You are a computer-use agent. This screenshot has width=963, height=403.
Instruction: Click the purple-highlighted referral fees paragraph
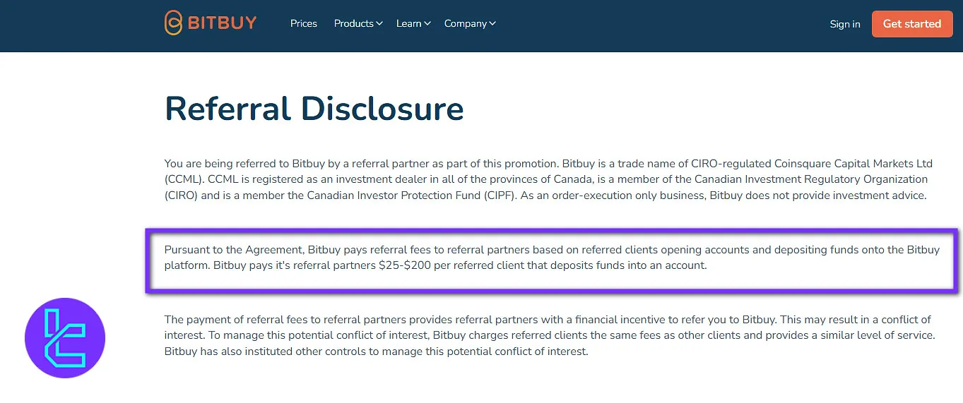551,258
